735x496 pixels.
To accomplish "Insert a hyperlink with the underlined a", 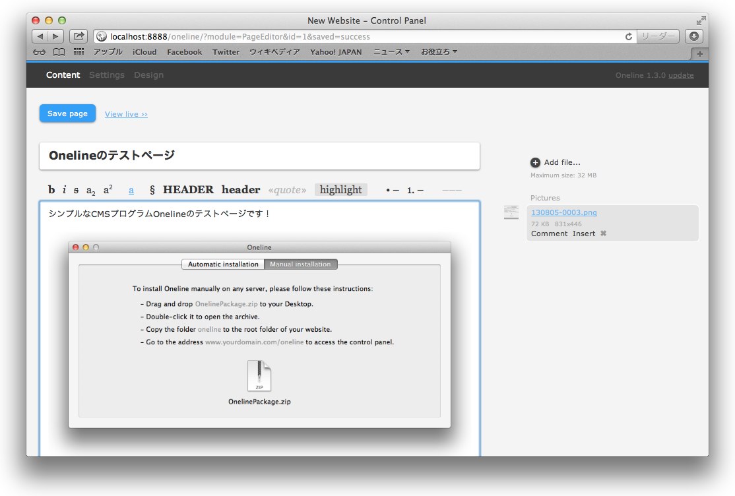I will coord(131,190).
